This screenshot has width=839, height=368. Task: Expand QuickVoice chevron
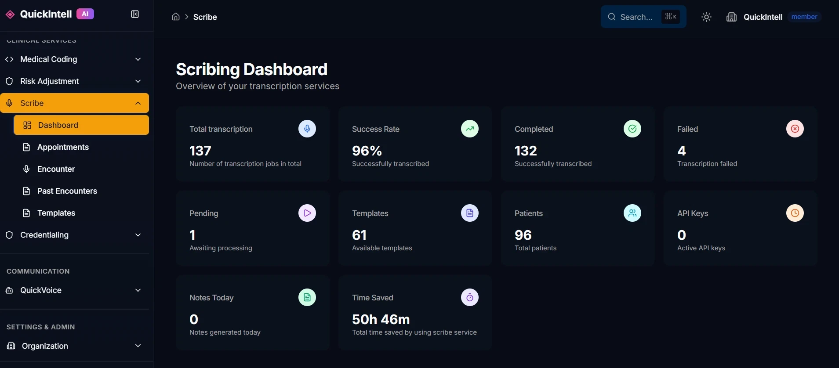click(x=138, y=290)
